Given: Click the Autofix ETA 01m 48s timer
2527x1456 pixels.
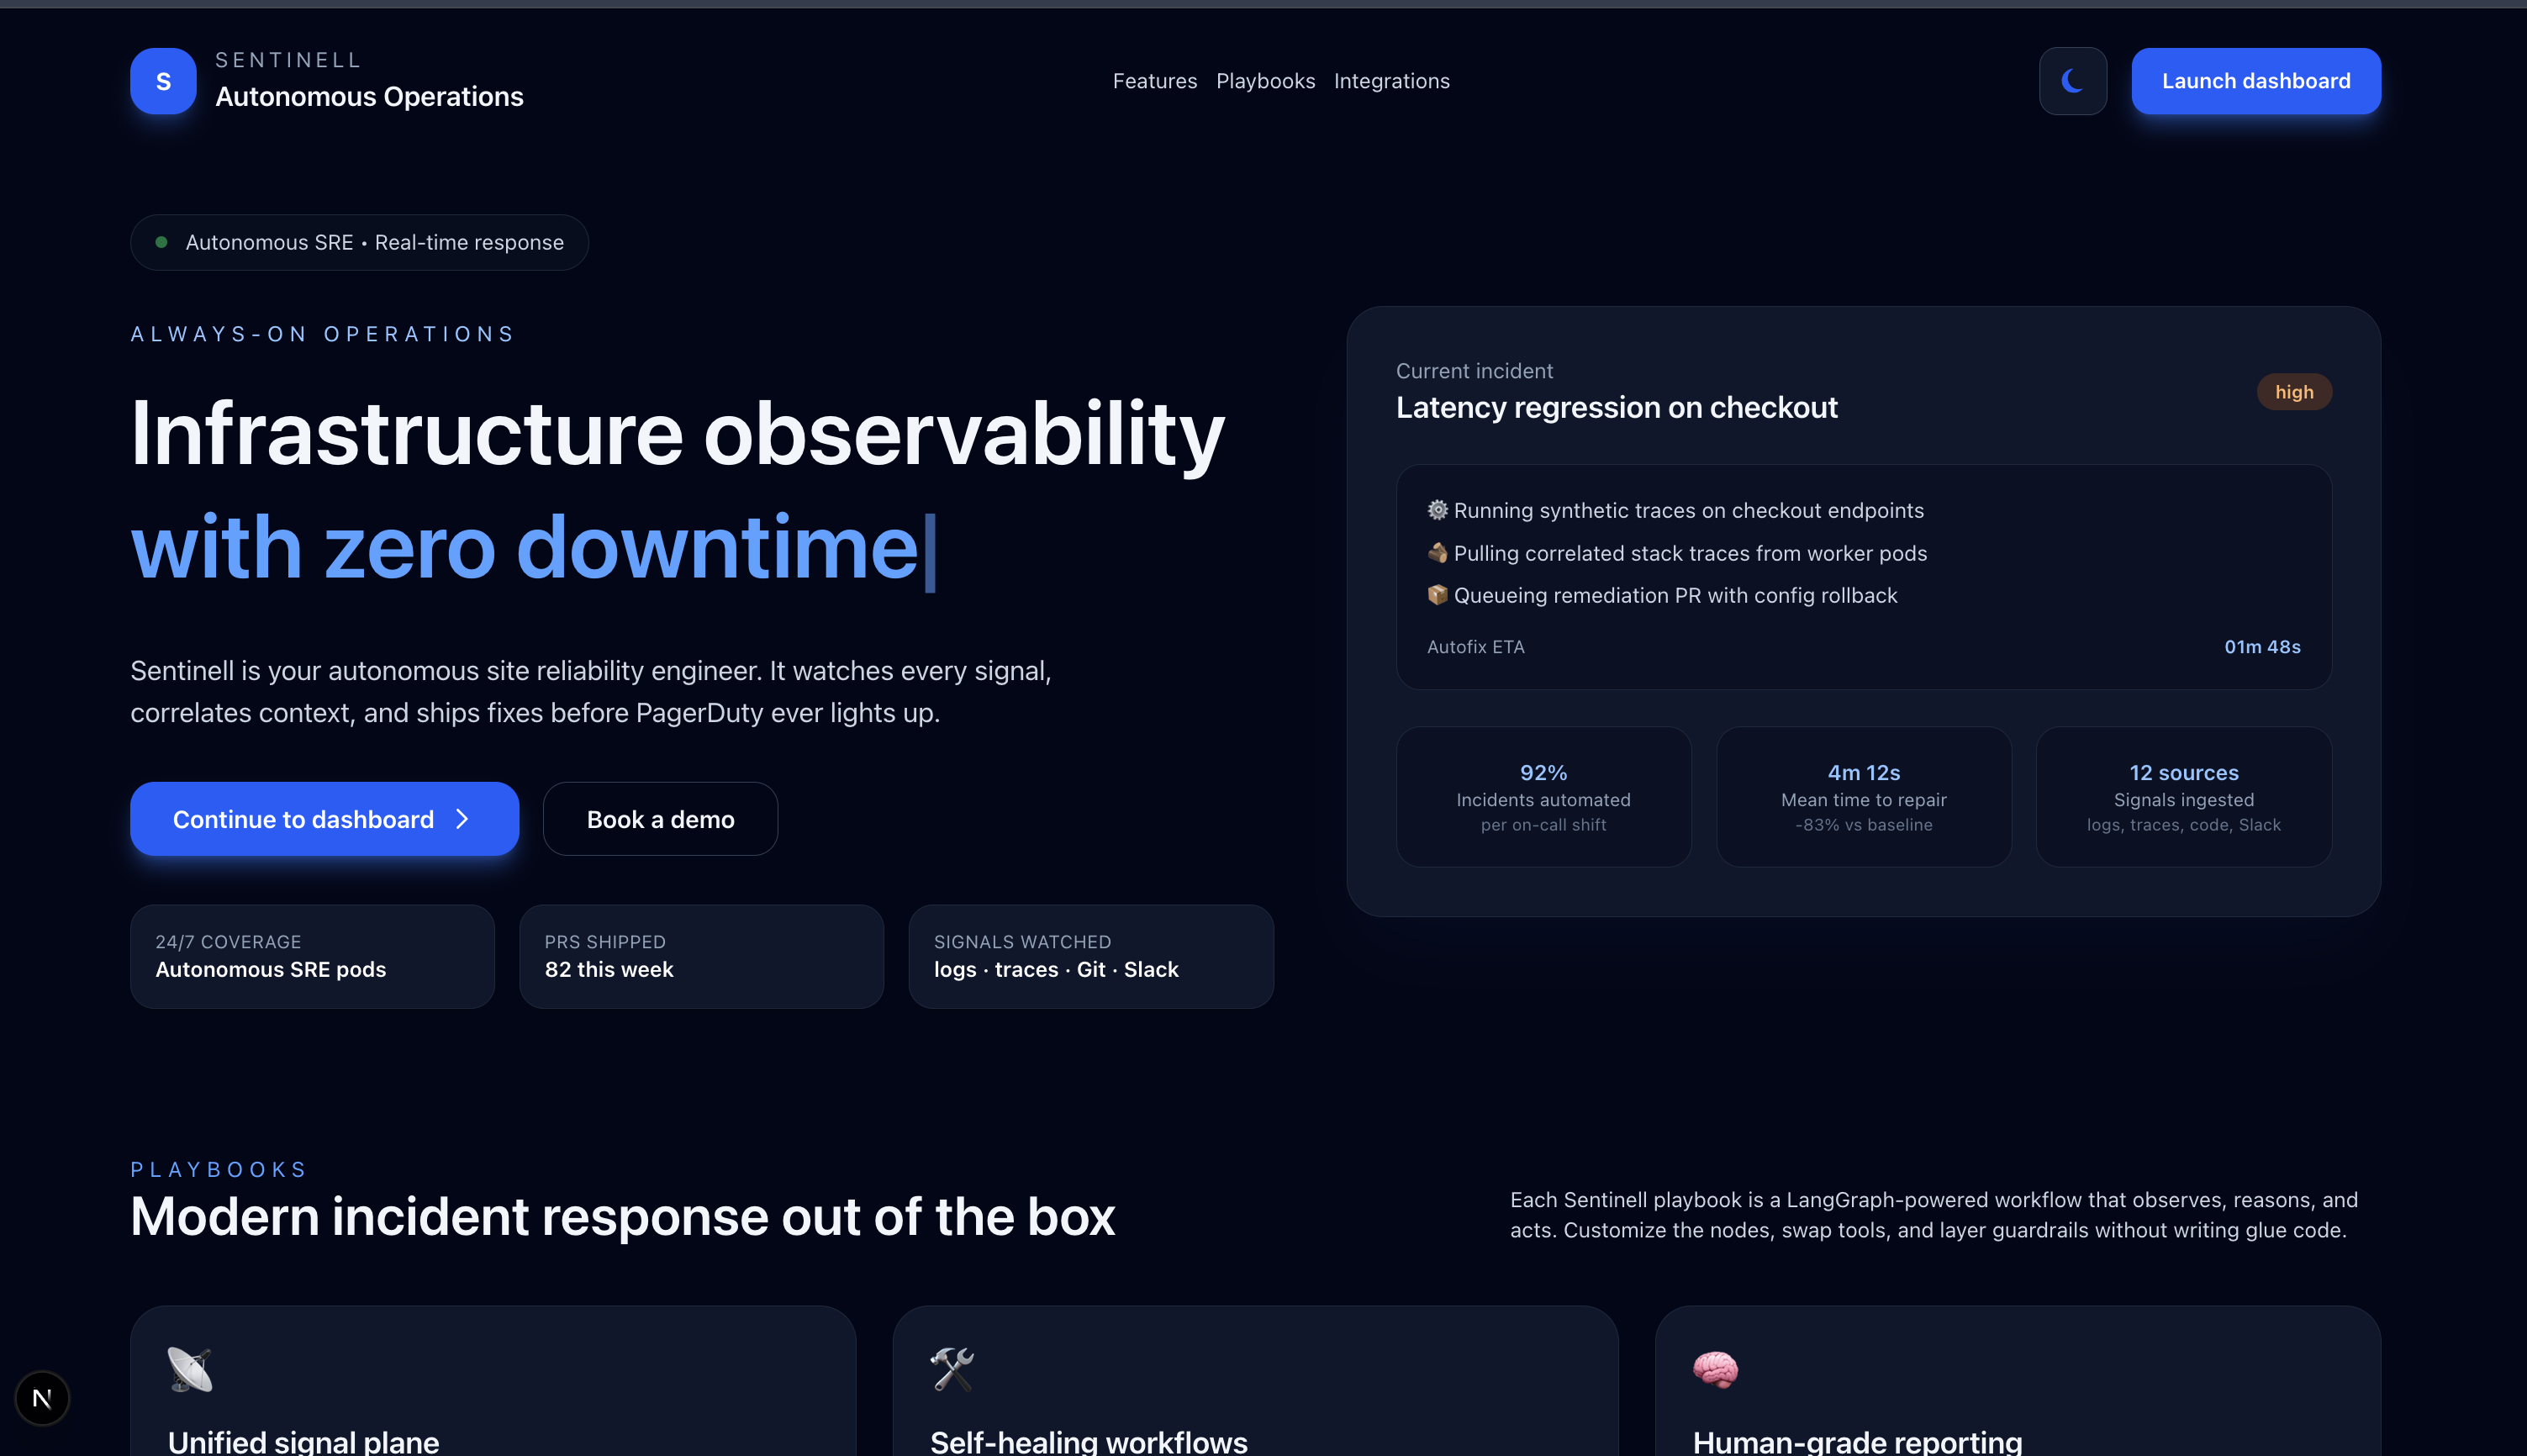Looking at the screenshot, I should click(x=2261, y=647).
